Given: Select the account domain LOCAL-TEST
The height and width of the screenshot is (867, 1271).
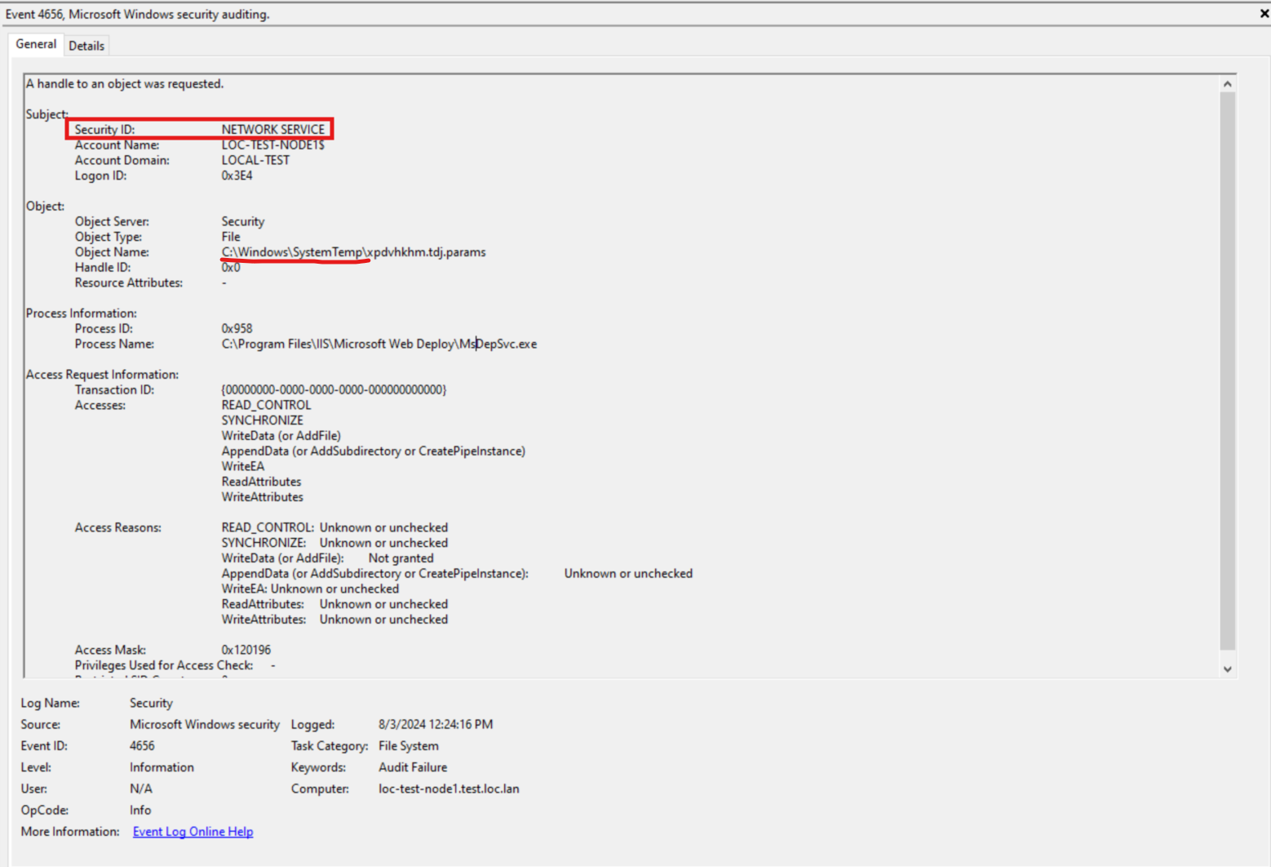Looking at the screenshot, I should coord(255,160).
